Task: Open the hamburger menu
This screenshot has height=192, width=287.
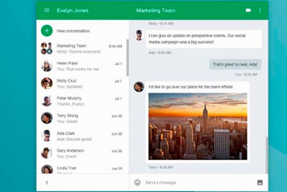Action: pyautogui.click(x=47, y=10)
